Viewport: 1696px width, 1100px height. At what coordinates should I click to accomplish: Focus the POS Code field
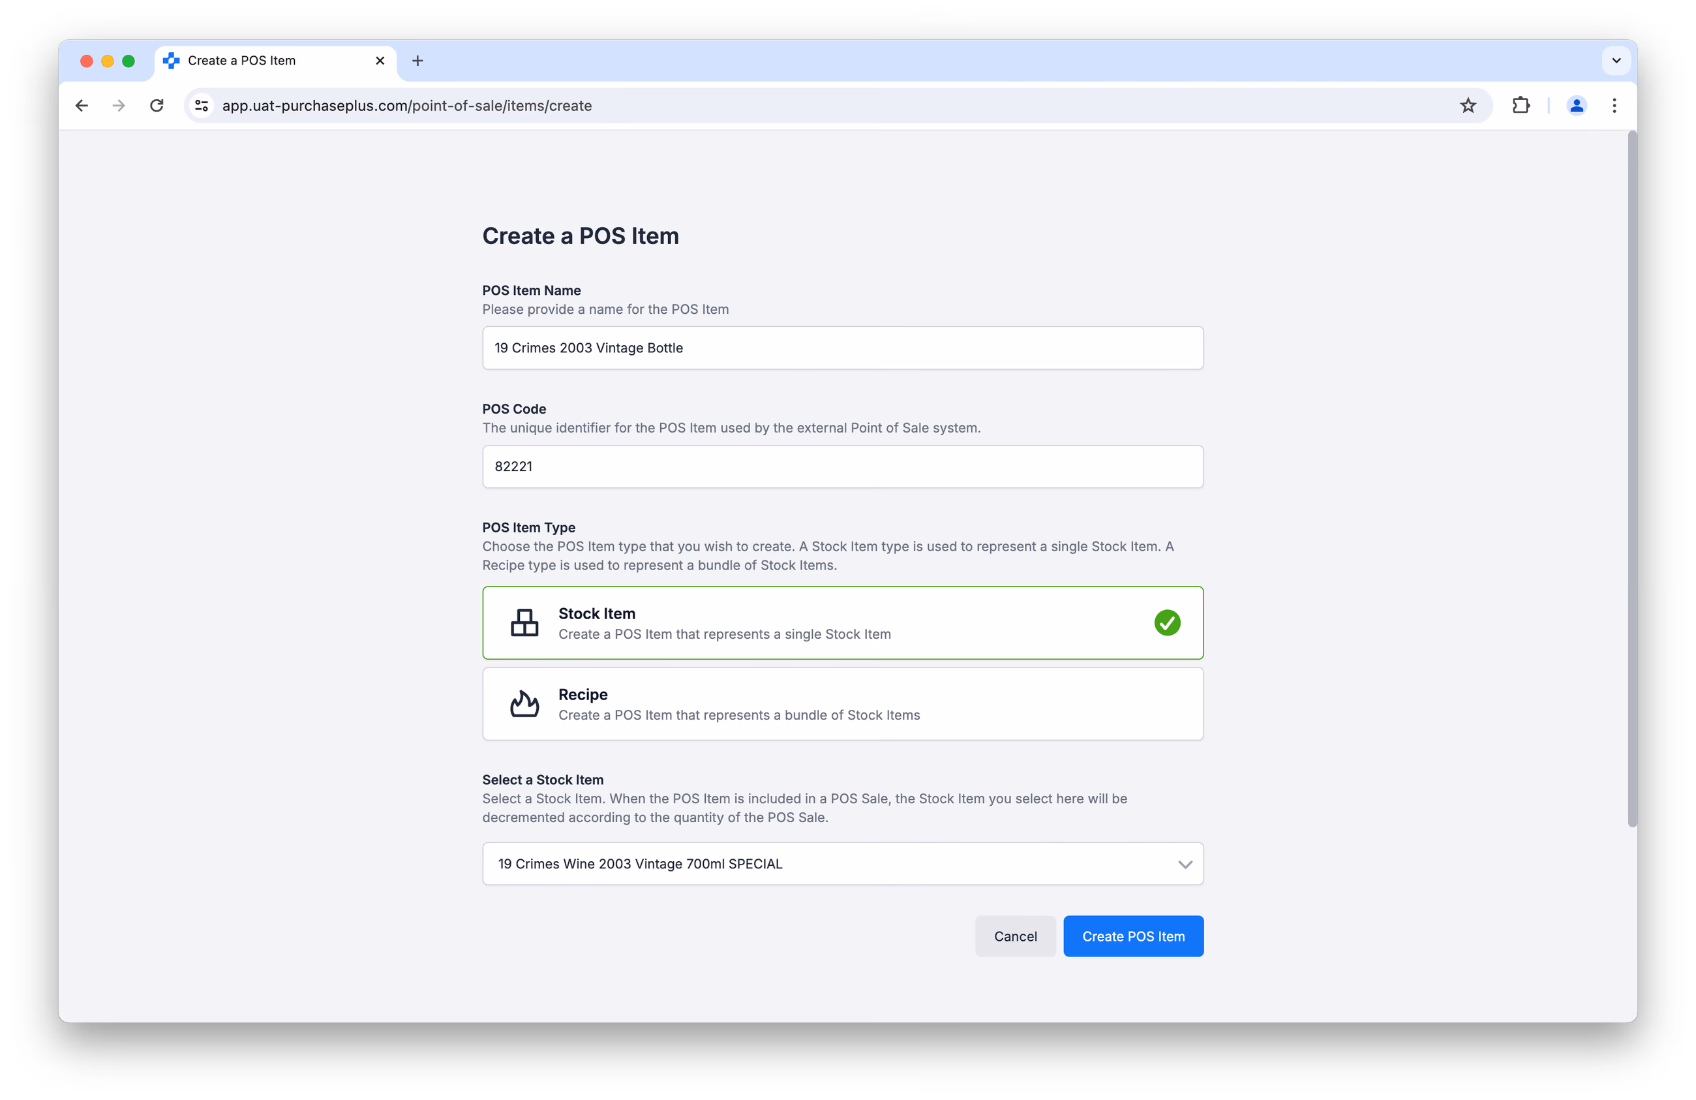click(842, 466)
